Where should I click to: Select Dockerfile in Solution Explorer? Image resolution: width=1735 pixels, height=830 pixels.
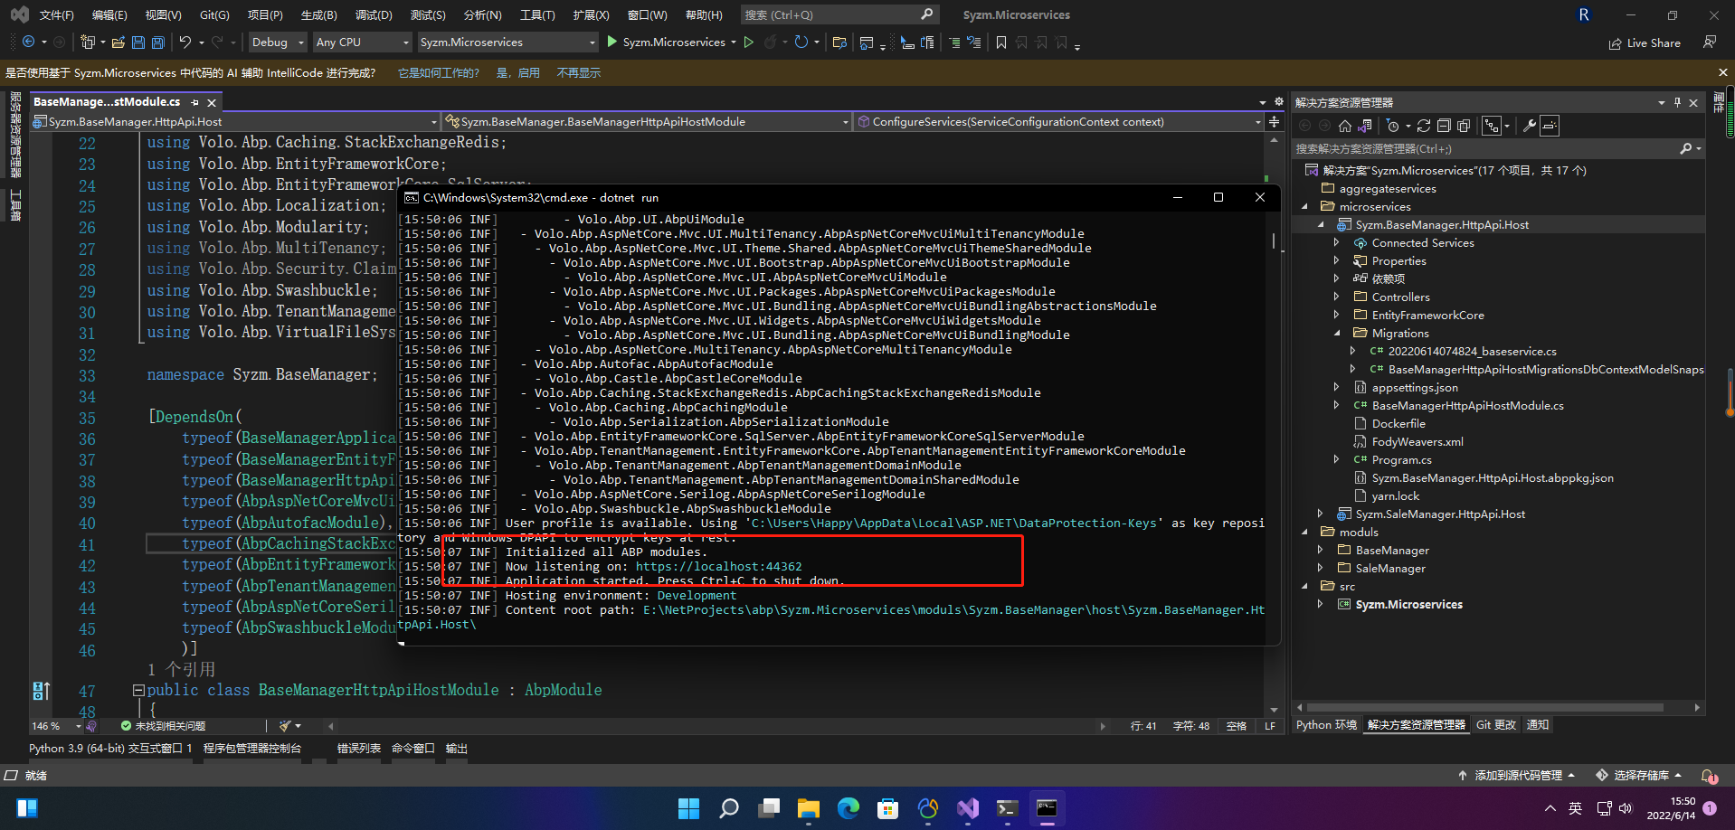coord(1398,423)
